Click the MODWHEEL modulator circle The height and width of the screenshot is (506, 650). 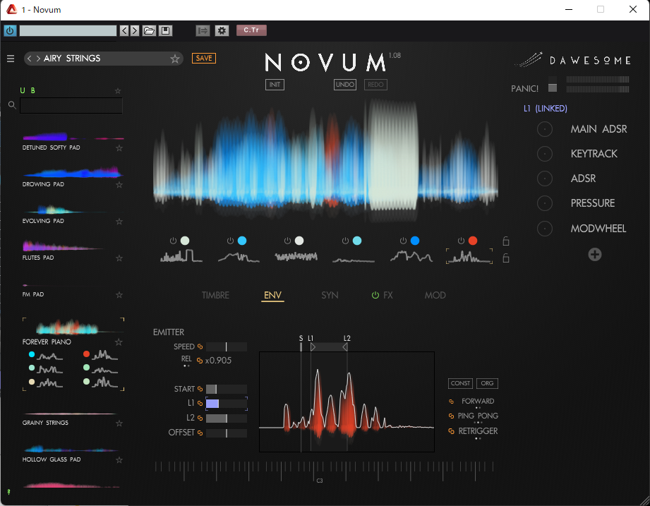point(545,229)
